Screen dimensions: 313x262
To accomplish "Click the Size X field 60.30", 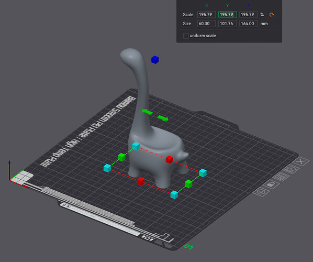I will (207, 24).
